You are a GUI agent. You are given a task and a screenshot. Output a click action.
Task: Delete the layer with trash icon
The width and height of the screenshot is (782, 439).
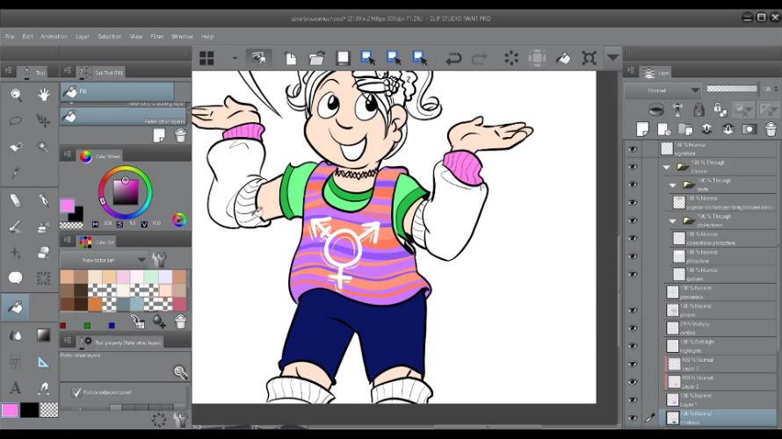click(x=771, y=130)
